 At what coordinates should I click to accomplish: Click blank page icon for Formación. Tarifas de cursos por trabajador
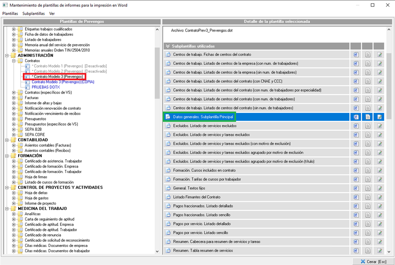click(x=367, y=179)
